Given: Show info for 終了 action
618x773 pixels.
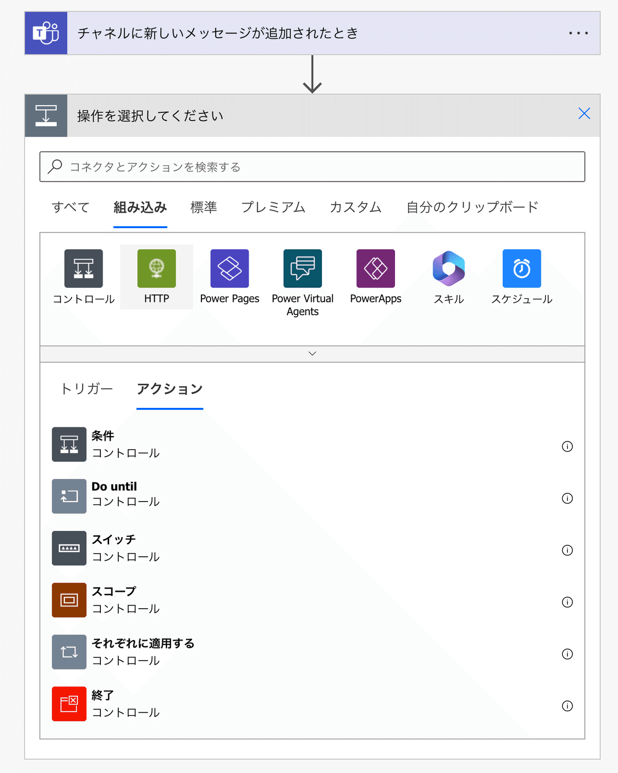Looking at the screenshot, I should [567, 706].
